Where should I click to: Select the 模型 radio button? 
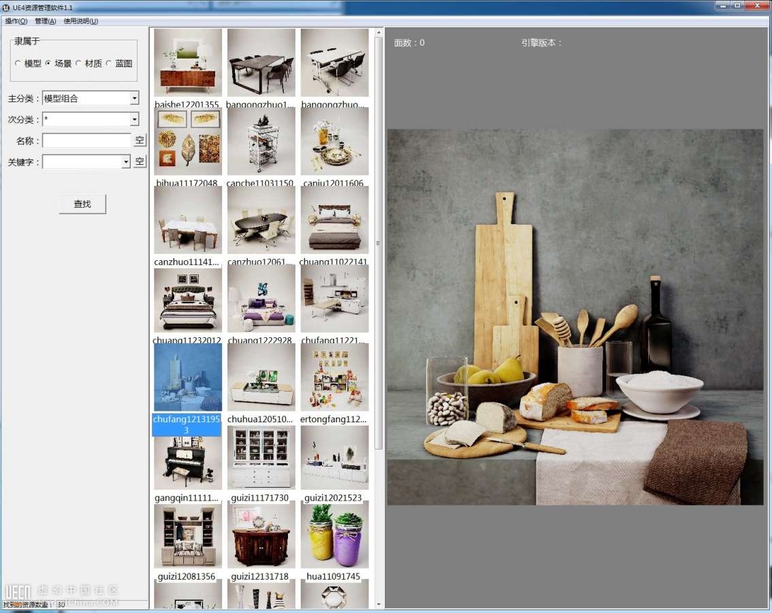click(x=18, y=63)
